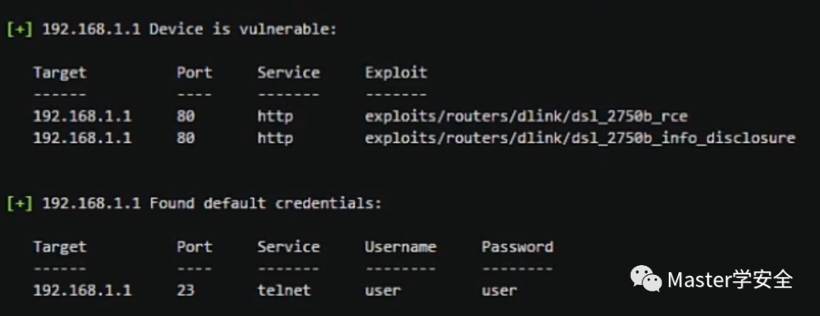Click the first http service entry
Screen dimensions: 820x316
pyautogui.click(x=275, y=116)
